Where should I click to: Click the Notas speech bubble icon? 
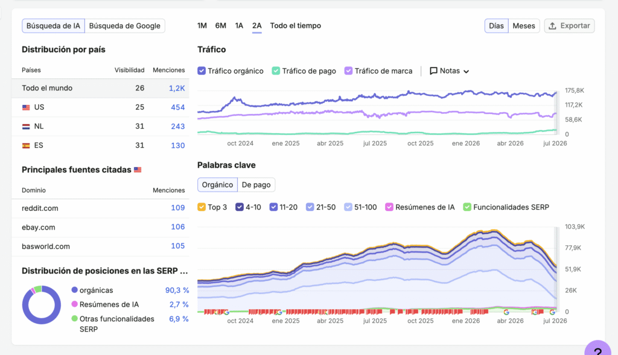(433, 71)
